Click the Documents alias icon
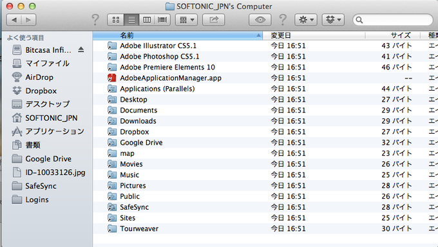This screenshot has height=247, width=438. 112,110
